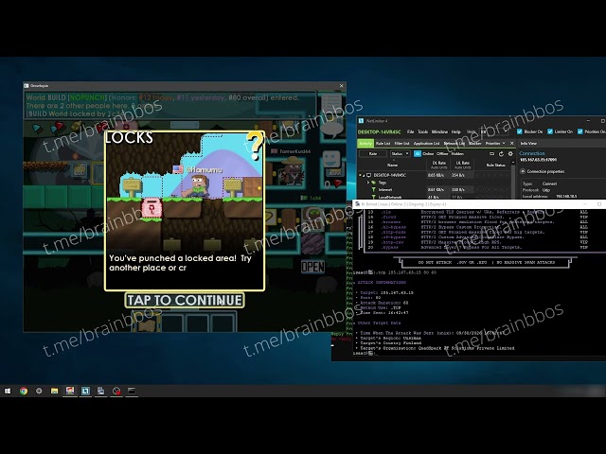Open Google Chrome from the taskbar
606x454 pixels.
tap(24, 391)
